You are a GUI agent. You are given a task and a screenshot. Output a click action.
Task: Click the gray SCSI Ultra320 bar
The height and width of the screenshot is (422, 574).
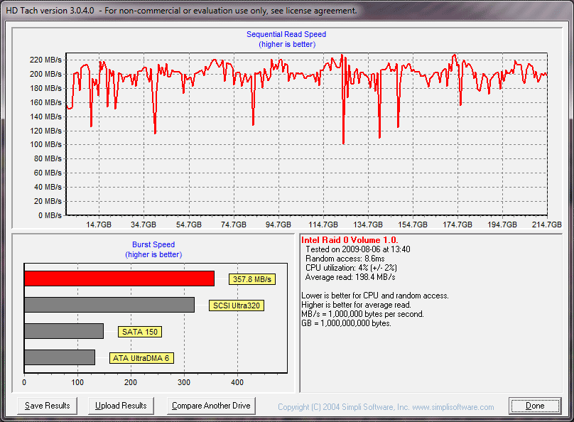click(x=109, y=305)
